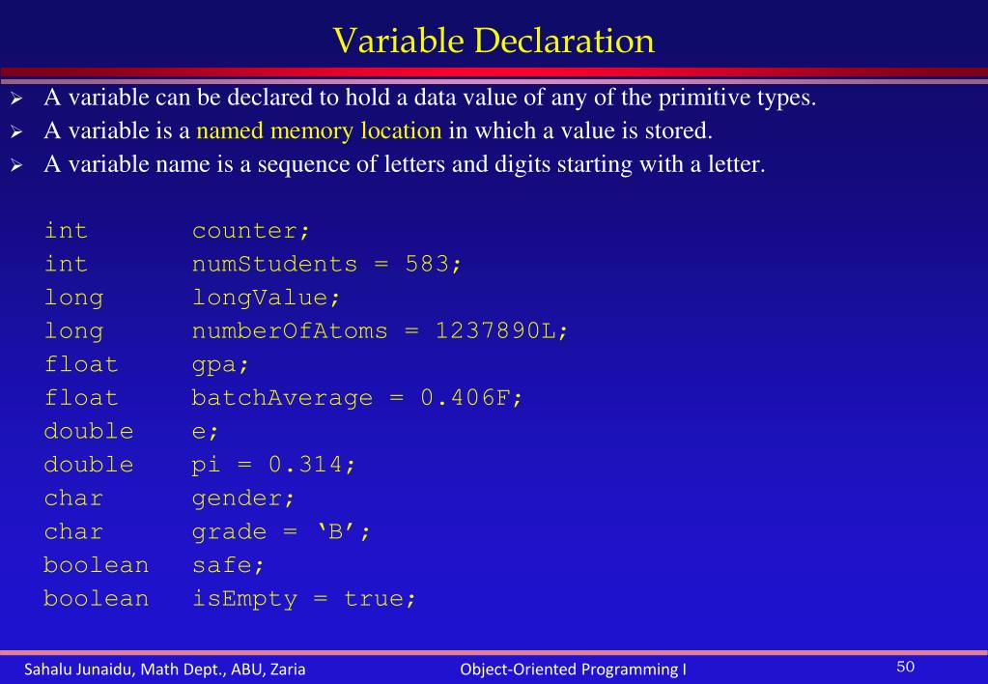Click the 'Variable Declaration' slide title
Image resolution: width=988 pixels, height=684 pixels.
click(494, 41)
